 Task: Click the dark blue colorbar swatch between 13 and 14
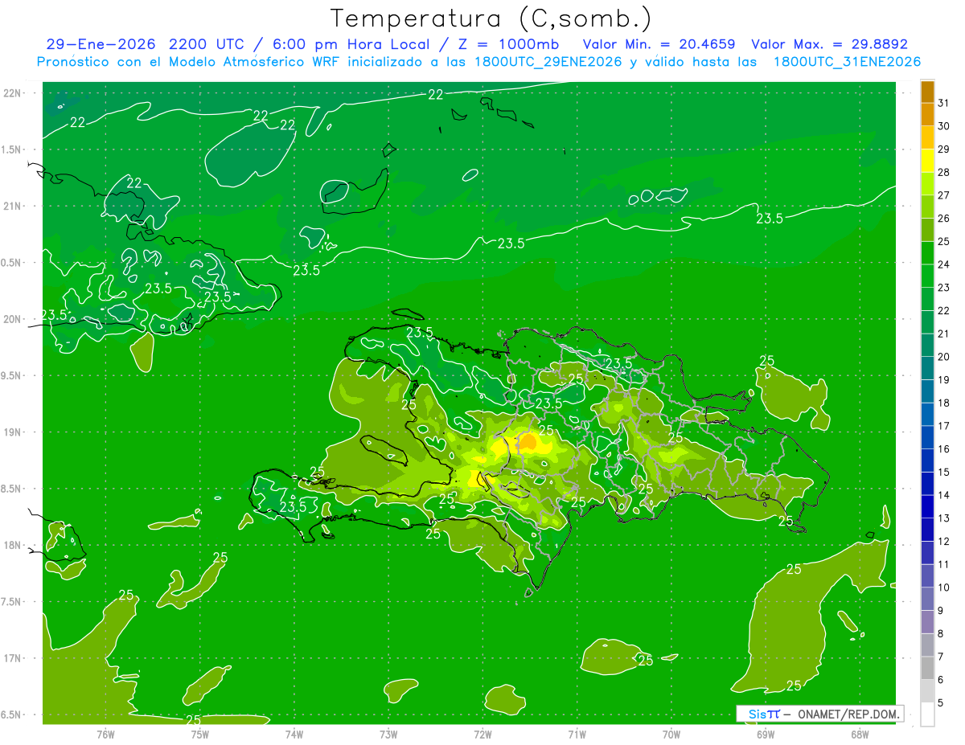[927, 506]
